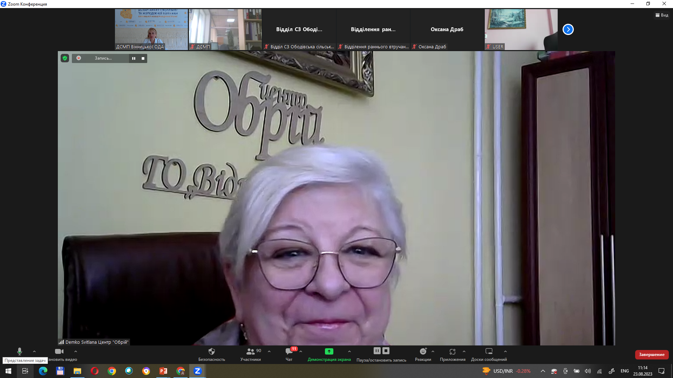This screenshot has width=673, height=378.
Task: Click the red Завершение end button
Action: (x=652, y=355)
